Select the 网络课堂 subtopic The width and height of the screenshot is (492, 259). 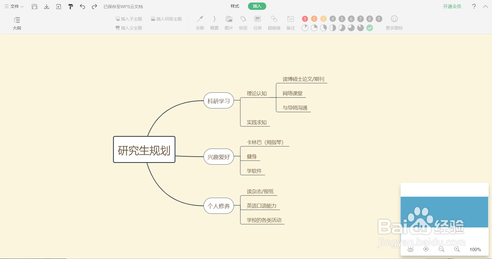tap(293, 93)
